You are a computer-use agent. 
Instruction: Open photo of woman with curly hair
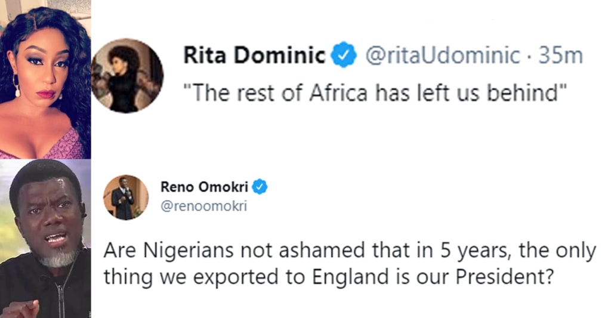[x=45, y=79]
